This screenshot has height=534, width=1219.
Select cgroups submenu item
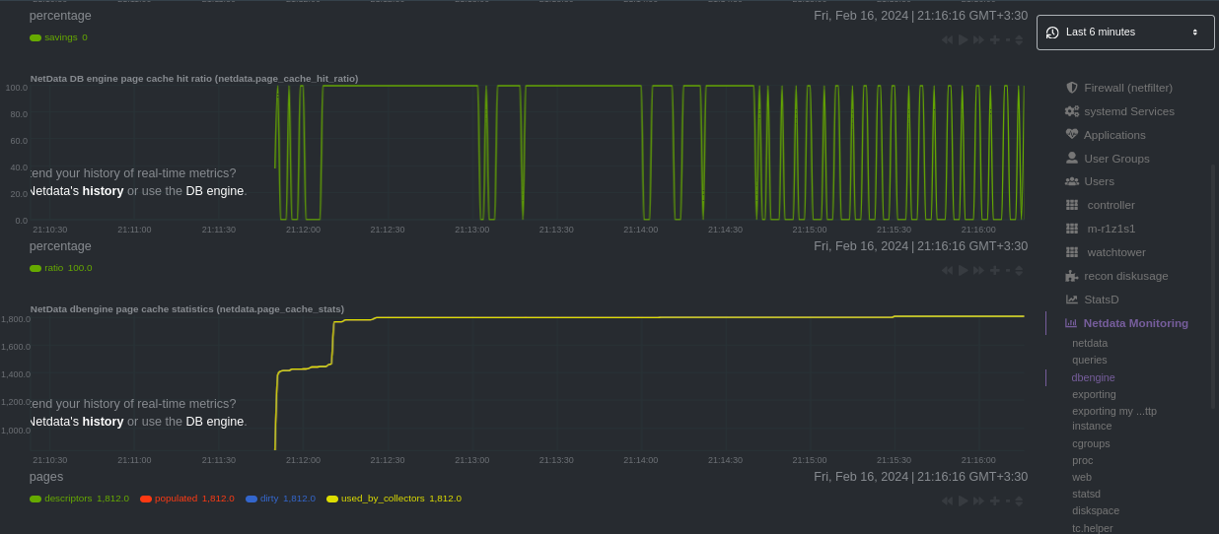pyautogui.click(x=1091, y=443)
